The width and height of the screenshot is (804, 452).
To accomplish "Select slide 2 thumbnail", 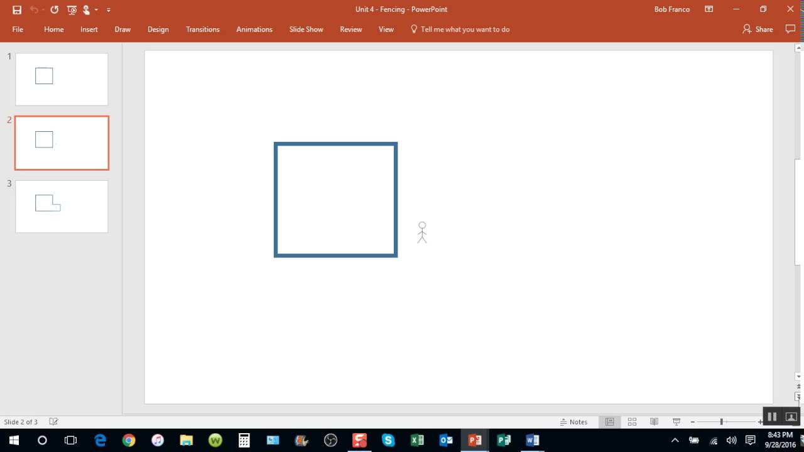I will point(62,143).
